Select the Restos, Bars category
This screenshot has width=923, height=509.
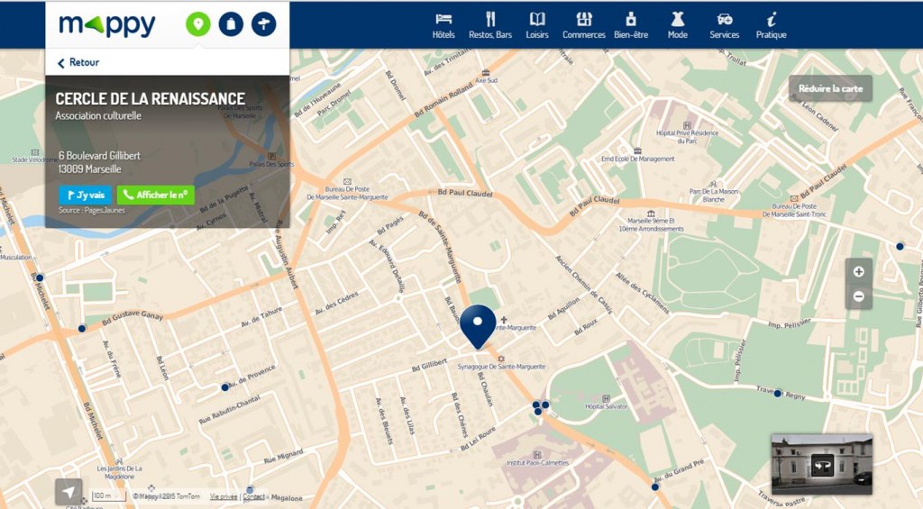490,25
